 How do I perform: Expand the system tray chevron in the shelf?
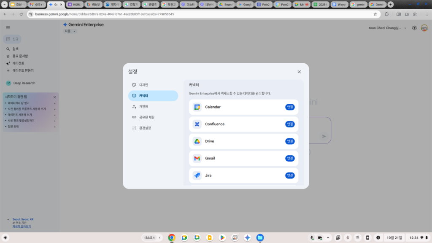(x=328, y=238)
